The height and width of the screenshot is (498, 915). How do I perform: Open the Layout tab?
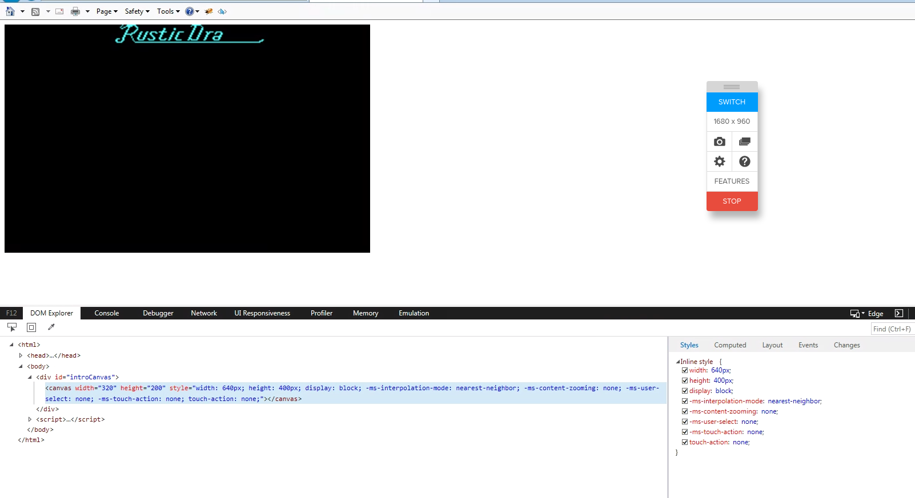pyautogui.click(x=772, y=345)
